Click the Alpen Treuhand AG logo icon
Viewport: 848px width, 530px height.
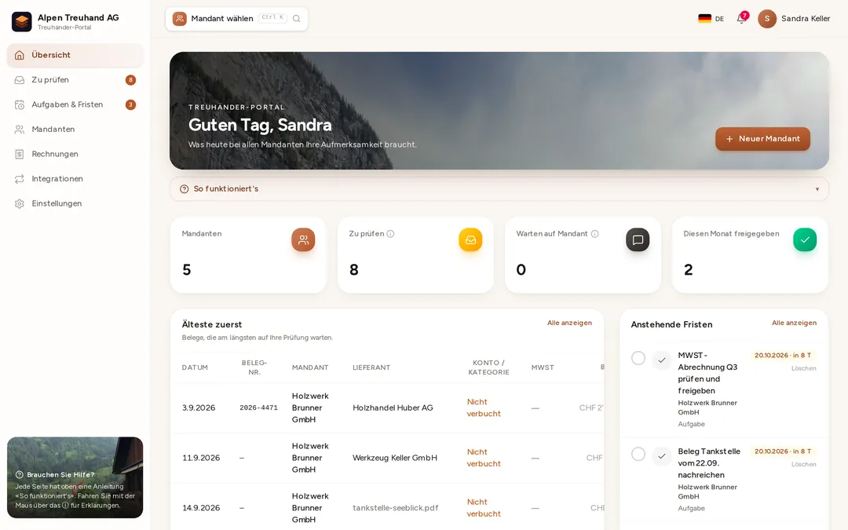coord(22,22)
